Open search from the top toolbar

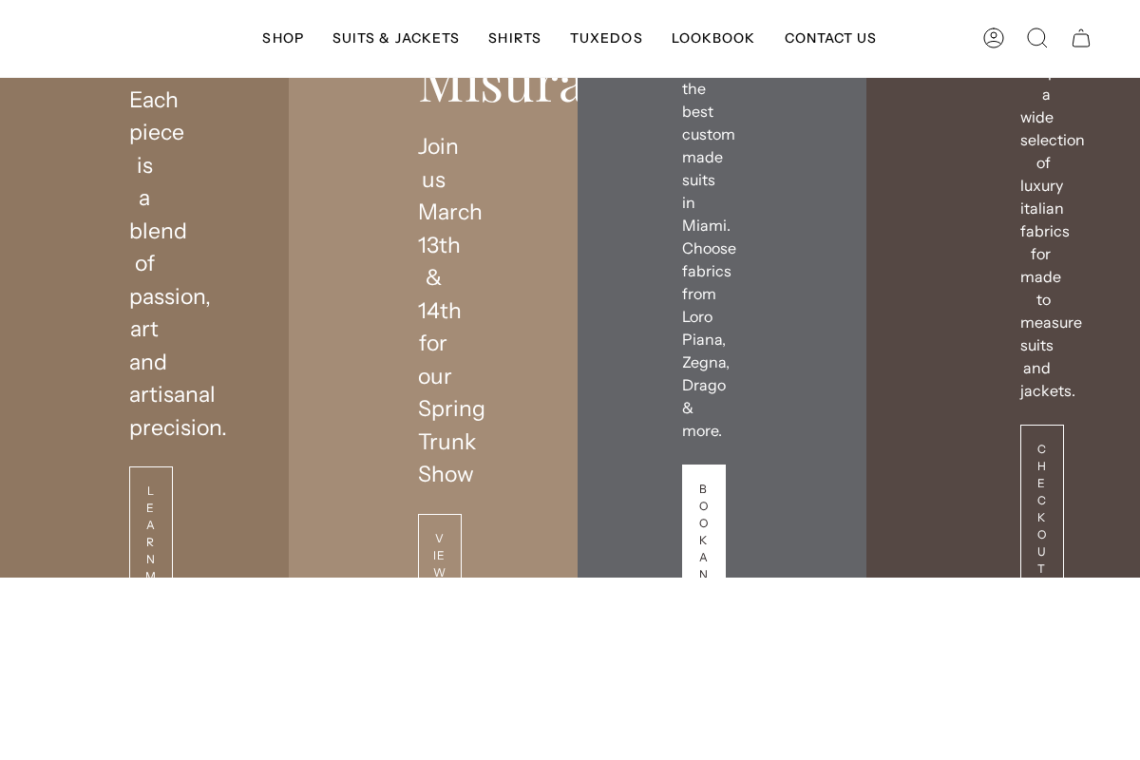[1037, 38]
